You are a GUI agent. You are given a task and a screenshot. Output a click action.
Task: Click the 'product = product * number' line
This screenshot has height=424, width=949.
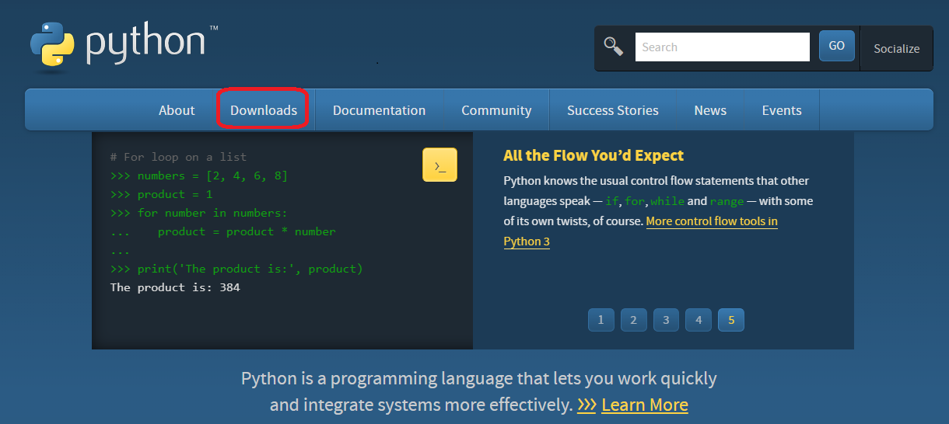pyautogui.click(x=223, y=231)
